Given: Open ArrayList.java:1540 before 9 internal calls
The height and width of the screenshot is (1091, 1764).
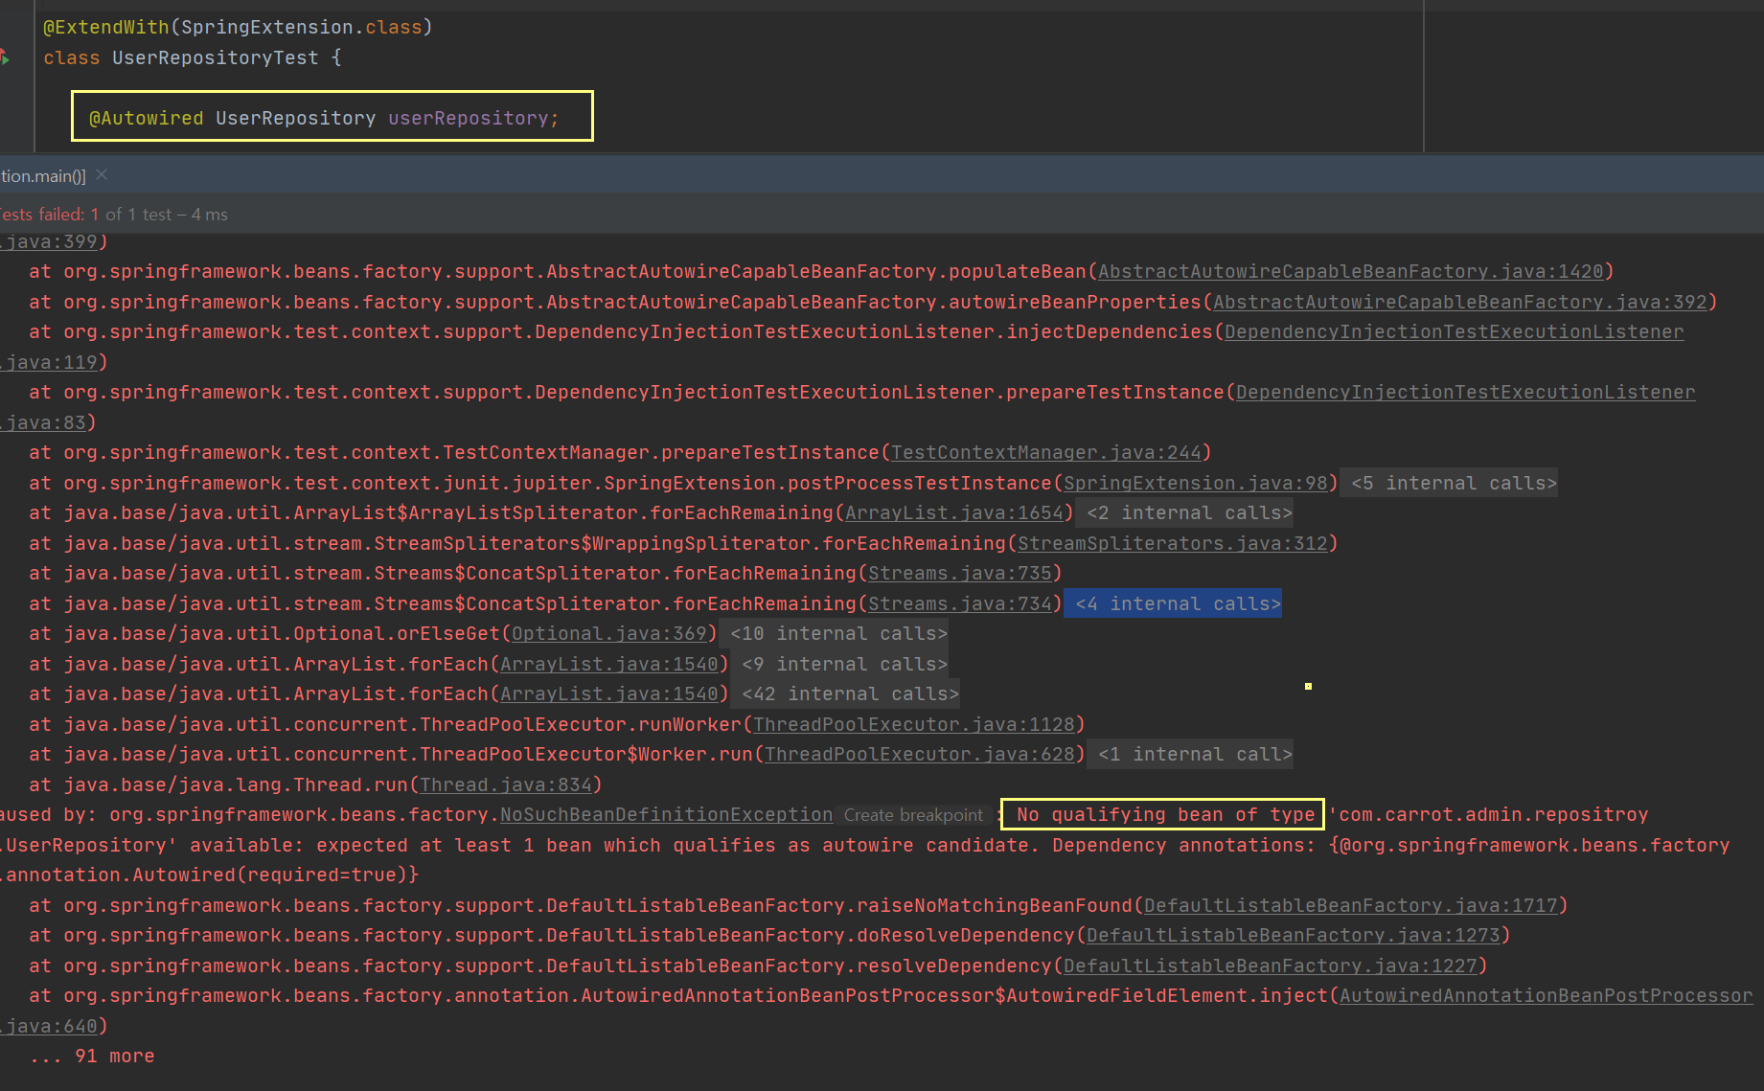Looking at the screenshot, I should [x=609, y=665].
